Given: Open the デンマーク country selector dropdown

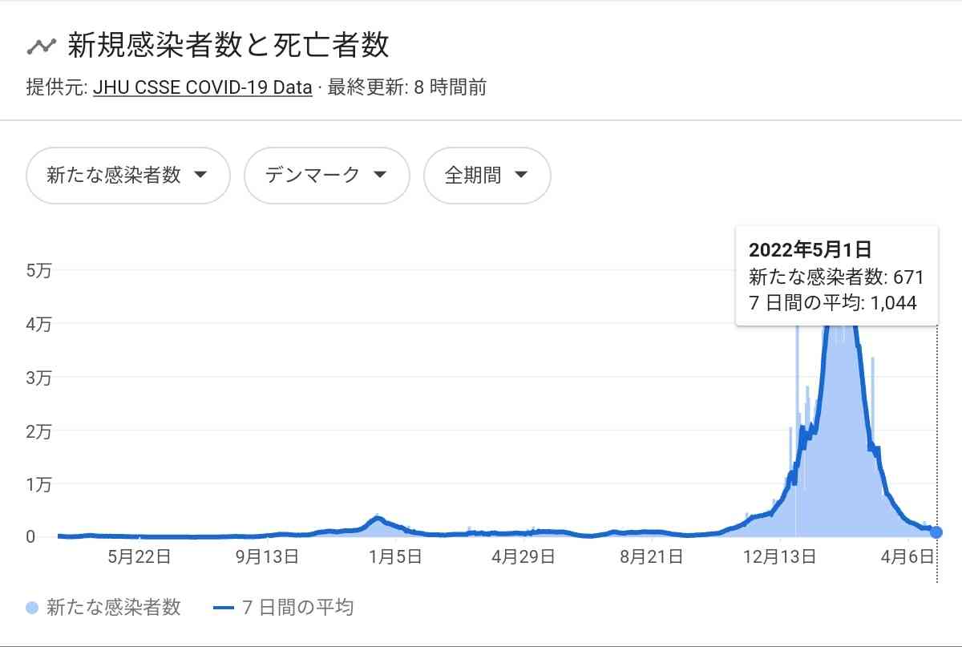Looking at the screenshot, I should [x=326, y=176].
